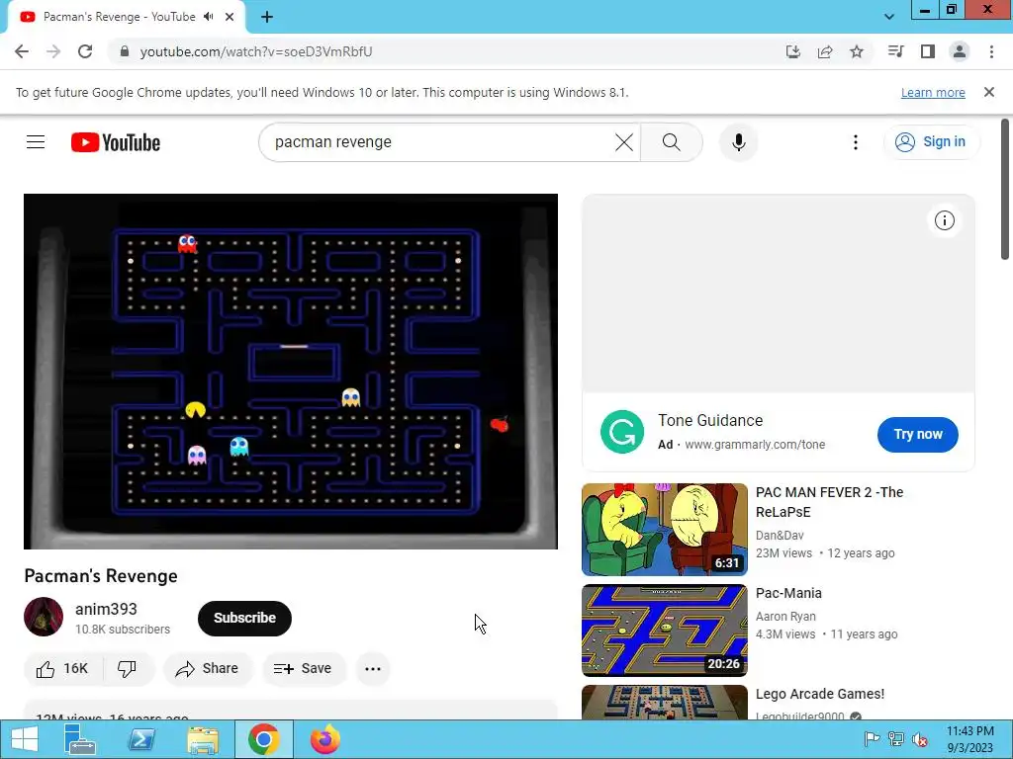
Task: Expand the tab search chevron
Action: 889,17
